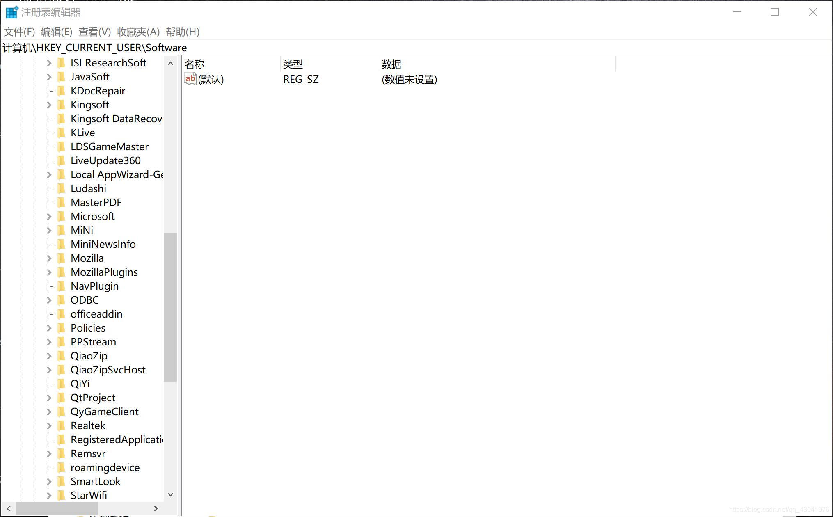Expand the SmartLook key
This screenshot has width=833, height=517.
pyautogui.click(x=49, y=482)
